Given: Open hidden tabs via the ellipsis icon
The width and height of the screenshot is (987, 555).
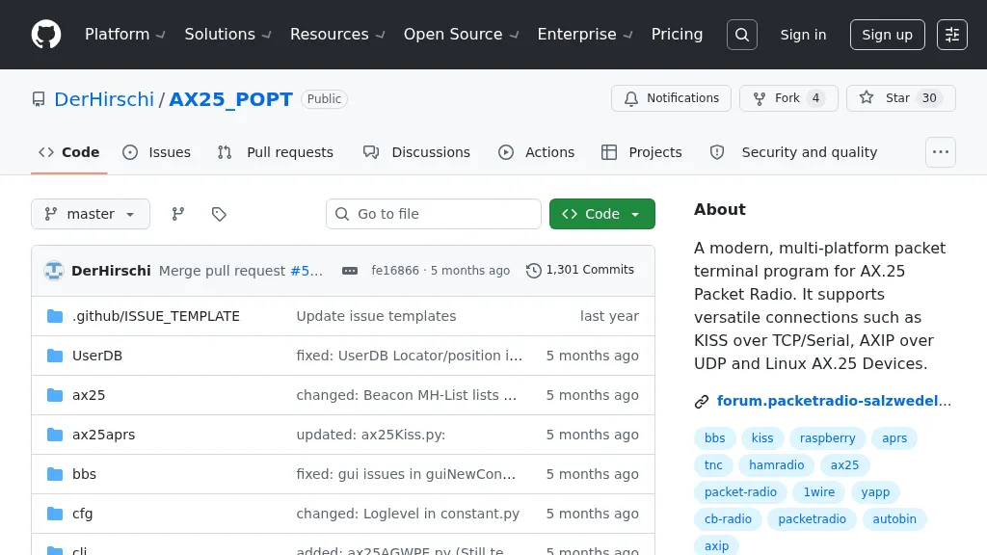Looking at the screenshot, I should [941, 152].
